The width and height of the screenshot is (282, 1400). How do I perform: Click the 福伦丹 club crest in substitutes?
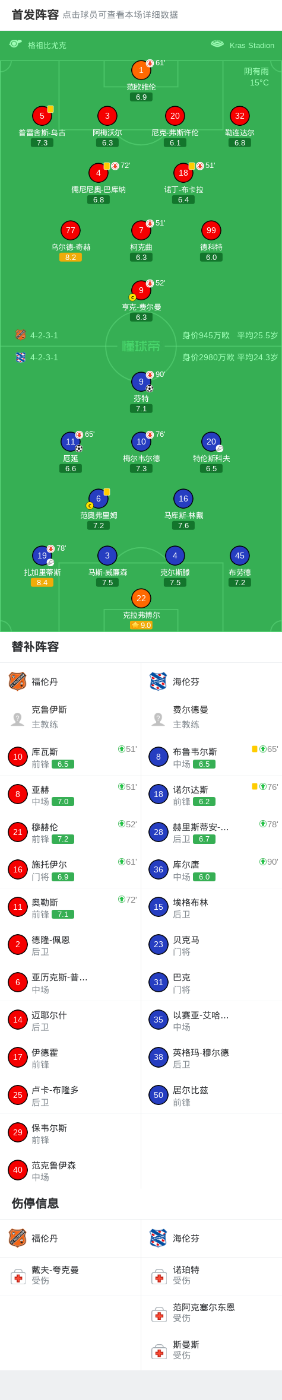(x=18, y=681)
